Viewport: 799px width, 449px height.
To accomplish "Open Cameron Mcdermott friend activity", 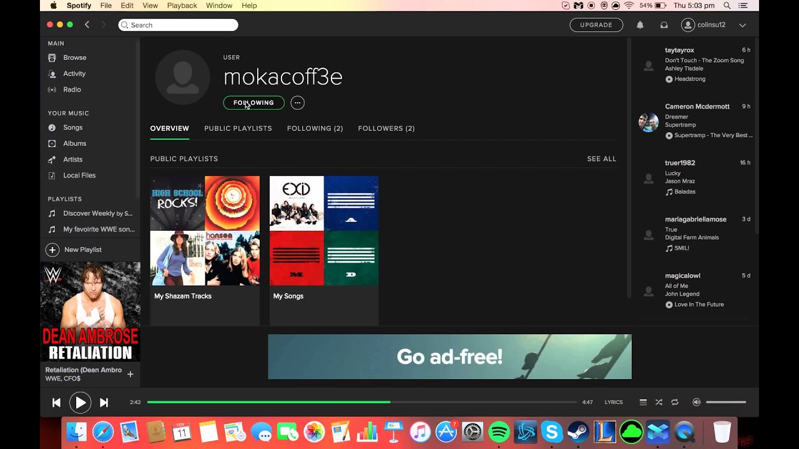I will [x=695, y=121].
